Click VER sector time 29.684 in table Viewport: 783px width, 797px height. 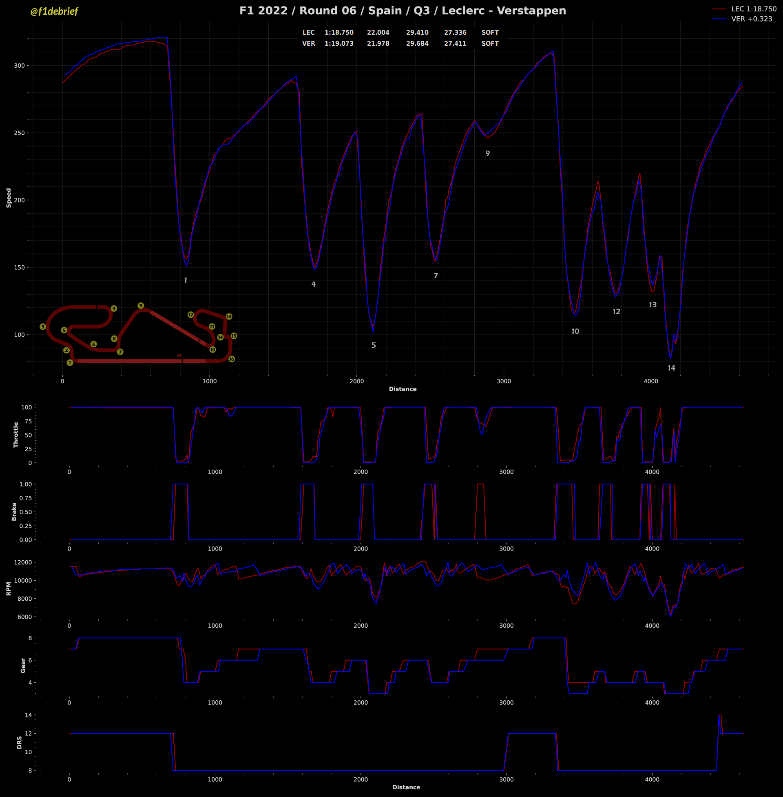click(x=417, y=44)
